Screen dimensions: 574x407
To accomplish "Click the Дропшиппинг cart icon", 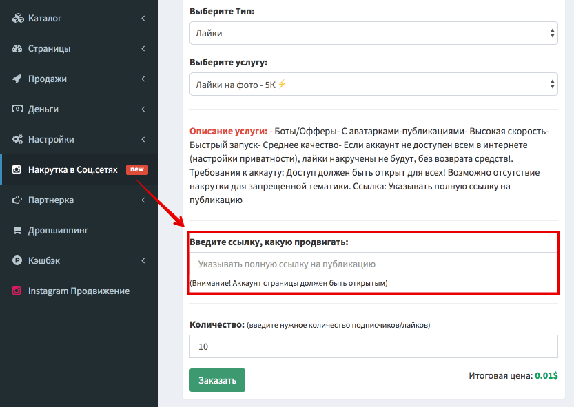I will pos(17,231).
